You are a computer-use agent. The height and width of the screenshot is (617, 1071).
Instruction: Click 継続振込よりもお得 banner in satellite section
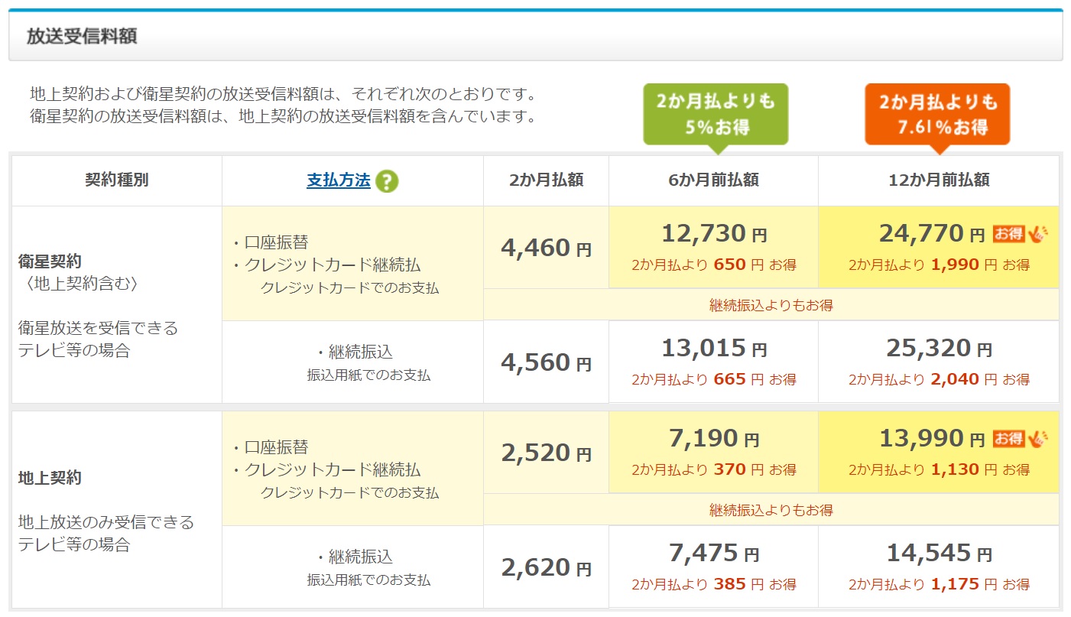771,305
